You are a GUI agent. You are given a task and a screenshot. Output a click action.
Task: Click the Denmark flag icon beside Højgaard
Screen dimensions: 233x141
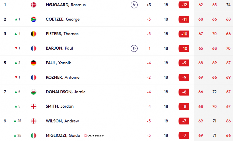click(33, 5)
